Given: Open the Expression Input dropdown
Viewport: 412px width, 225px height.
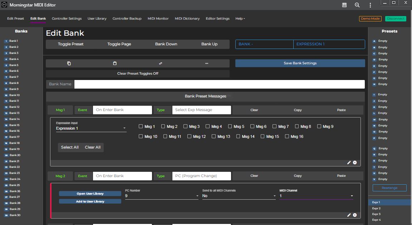Looking at the screenshot, I should 91,128.
